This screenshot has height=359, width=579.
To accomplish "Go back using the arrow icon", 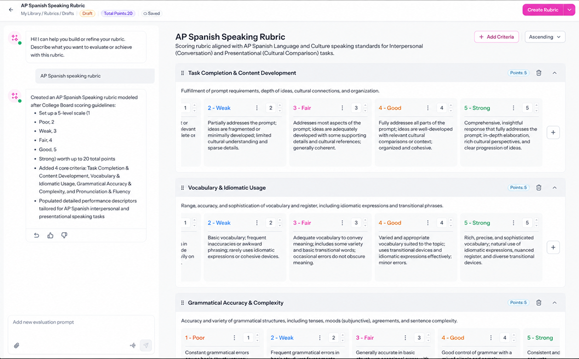I will click(x=11, y=10).
